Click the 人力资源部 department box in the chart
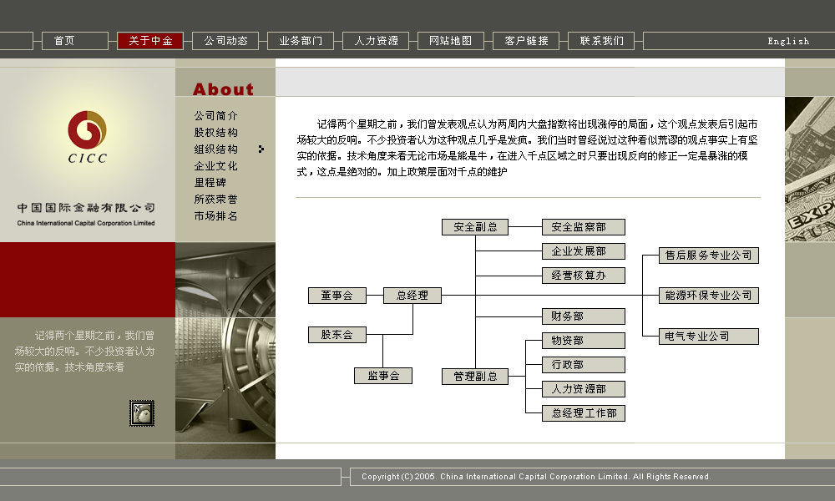This screenshot has height=501, width=835. click(584, 389)
